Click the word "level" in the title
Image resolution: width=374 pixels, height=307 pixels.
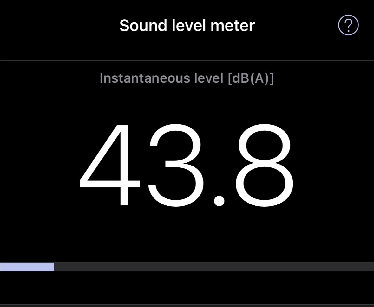[x=188, y=25]
